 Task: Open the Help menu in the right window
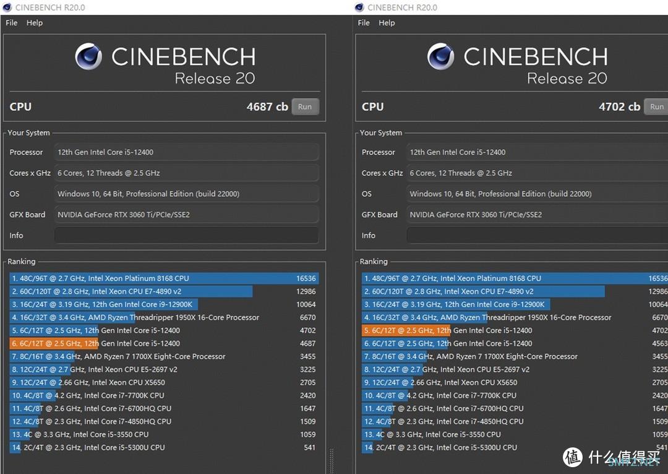(x=387, y=23)
